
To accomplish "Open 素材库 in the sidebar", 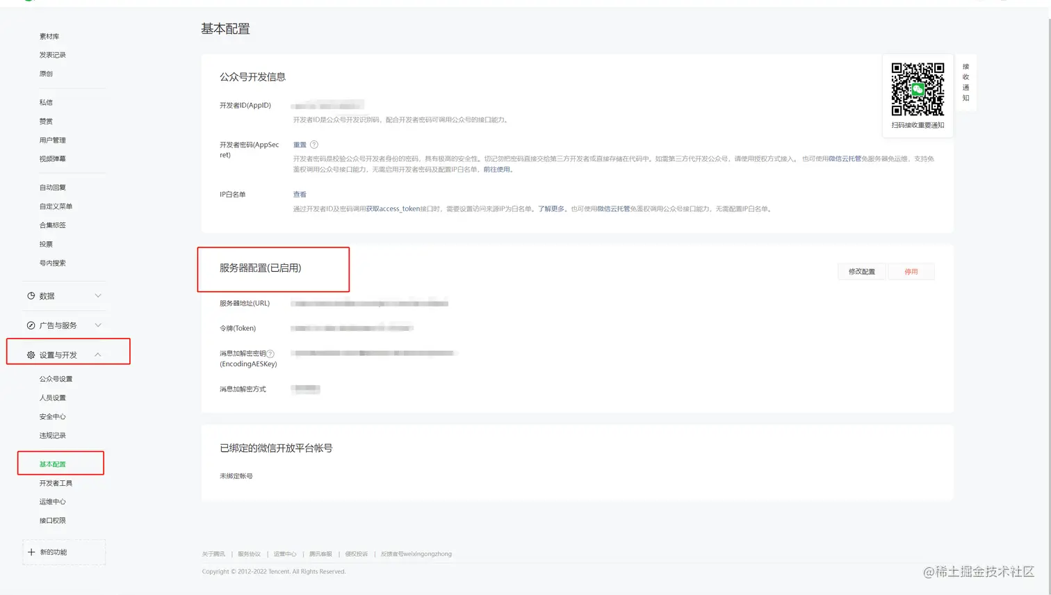I will pos(49,36).
